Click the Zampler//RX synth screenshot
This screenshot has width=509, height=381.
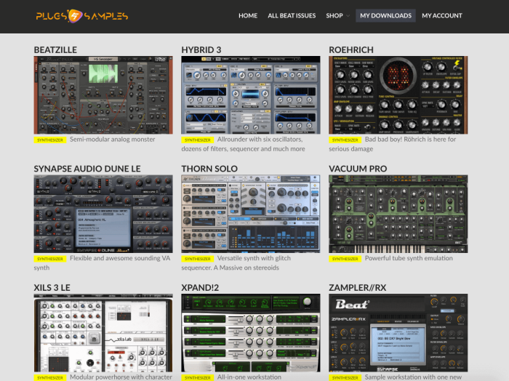tap(398, 332)
